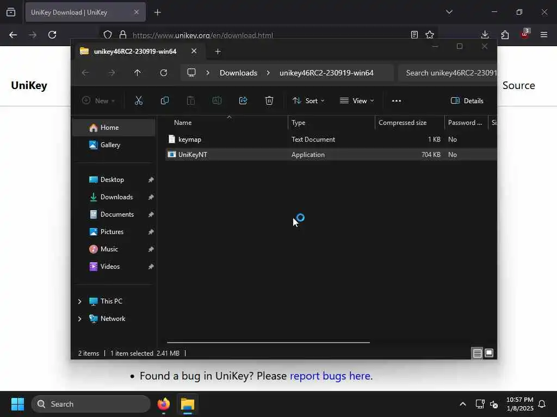Sort by Compressed size column header
The image size is (557, 417).
410,122
